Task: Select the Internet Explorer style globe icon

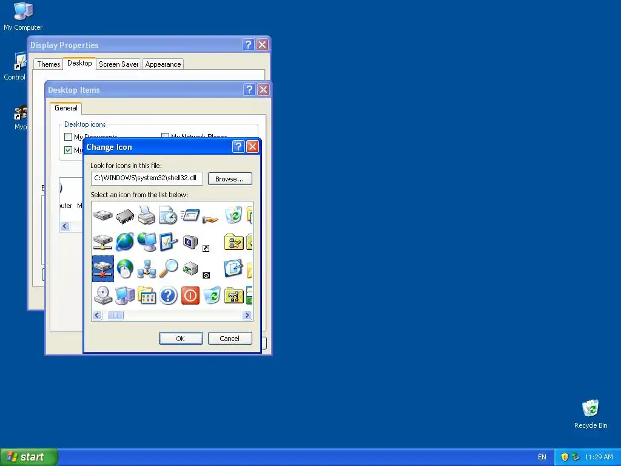Action: tap(125, 241)
